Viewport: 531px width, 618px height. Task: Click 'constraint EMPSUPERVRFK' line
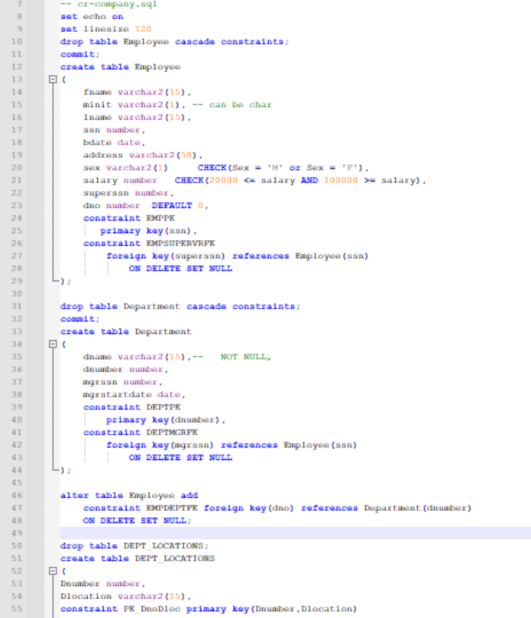(149, 244)
